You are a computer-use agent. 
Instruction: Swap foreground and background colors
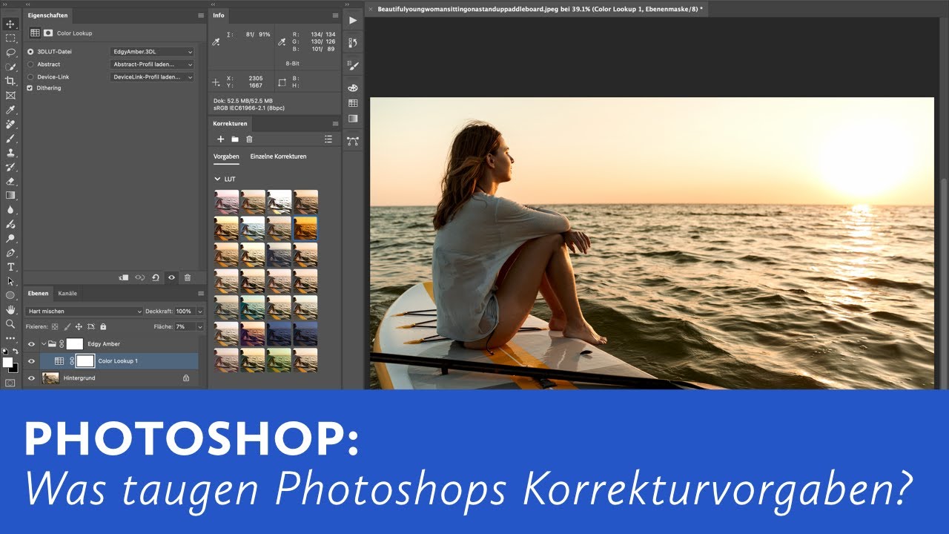coord(15,352)
